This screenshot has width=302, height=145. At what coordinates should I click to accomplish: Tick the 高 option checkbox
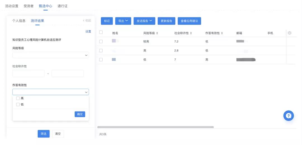(18, 98)
